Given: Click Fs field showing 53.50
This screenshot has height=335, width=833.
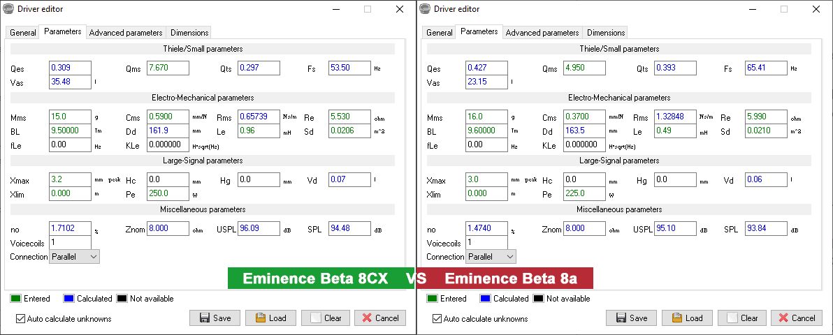Looking at the screenshot, I should pyautogui.click(x=349, y=68).
